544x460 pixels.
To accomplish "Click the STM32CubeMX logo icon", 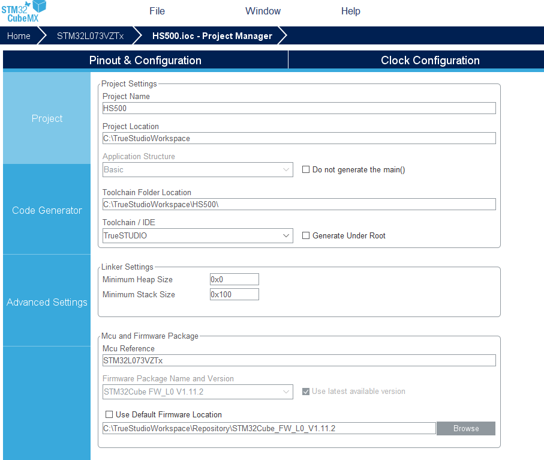I will tap(23, 11).
